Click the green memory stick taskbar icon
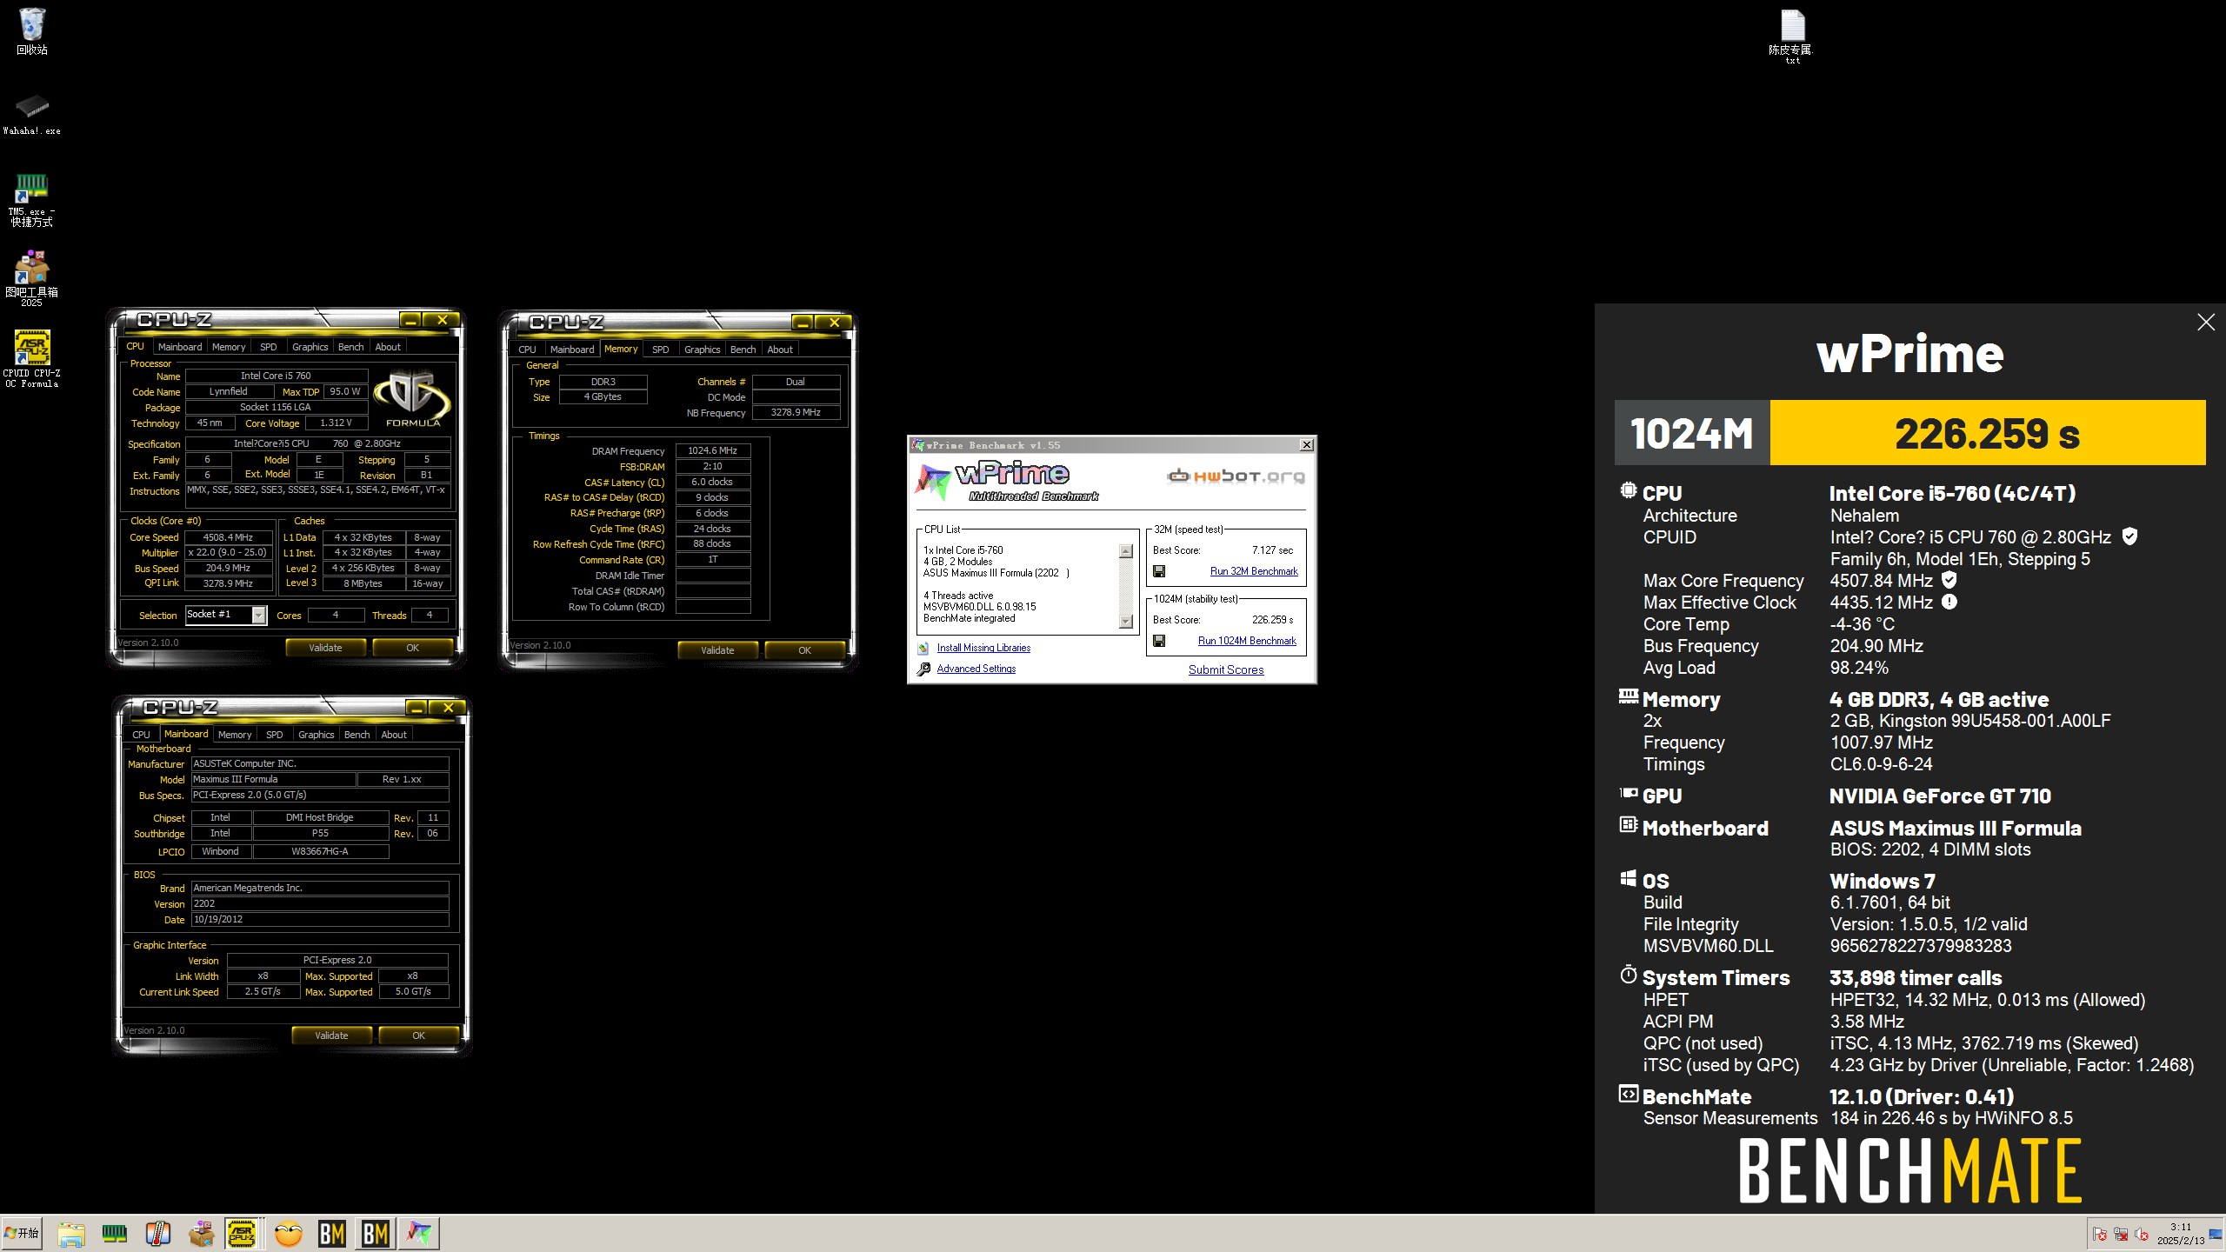 pos(115,1234)
